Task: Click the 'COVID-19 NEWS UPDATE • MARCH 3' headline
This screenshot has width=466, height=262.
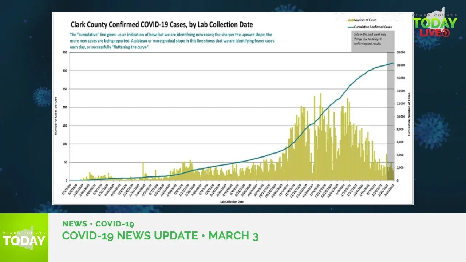Action: pos(160,236)
